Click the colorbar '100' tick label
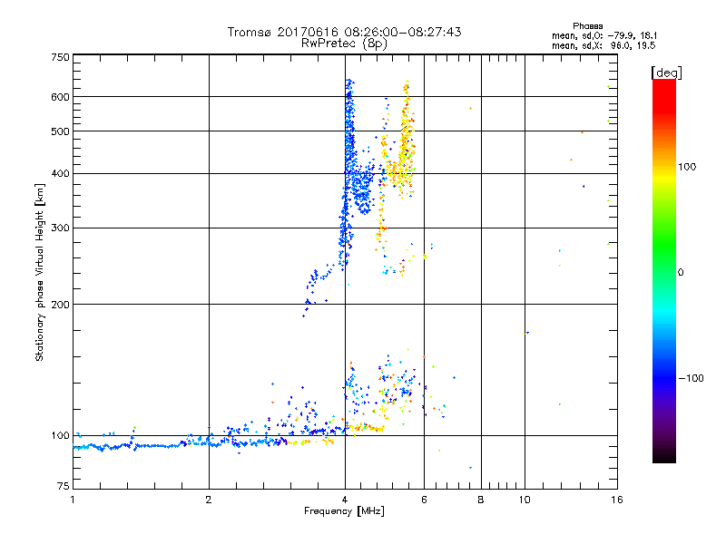The height and width of the screenshot is (544, 726). tap(687, 167)
